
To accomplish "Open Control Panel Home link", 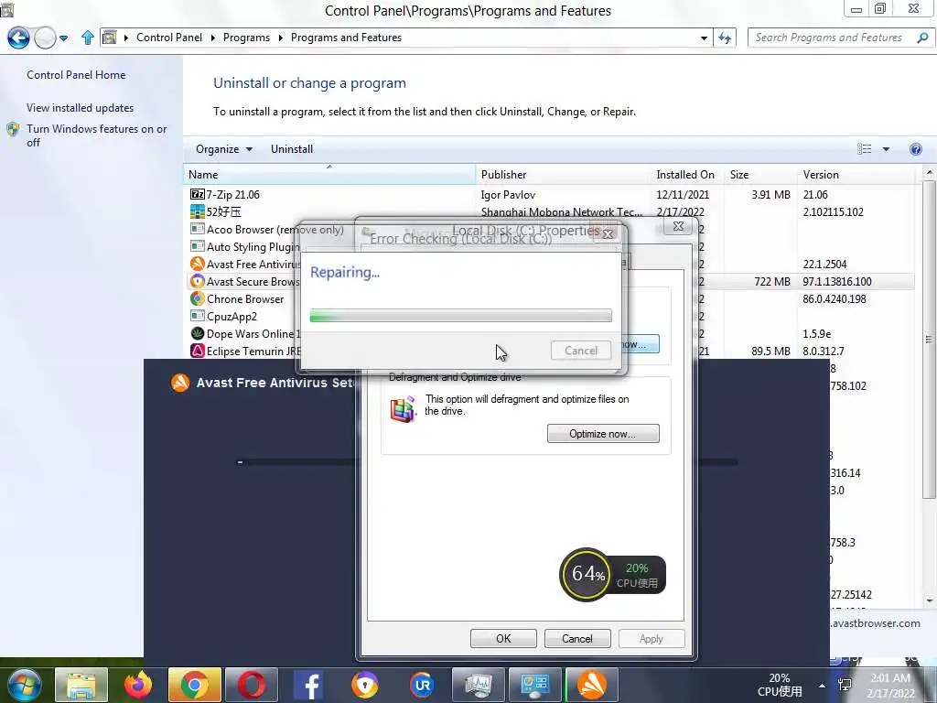I will pos(76,75).
